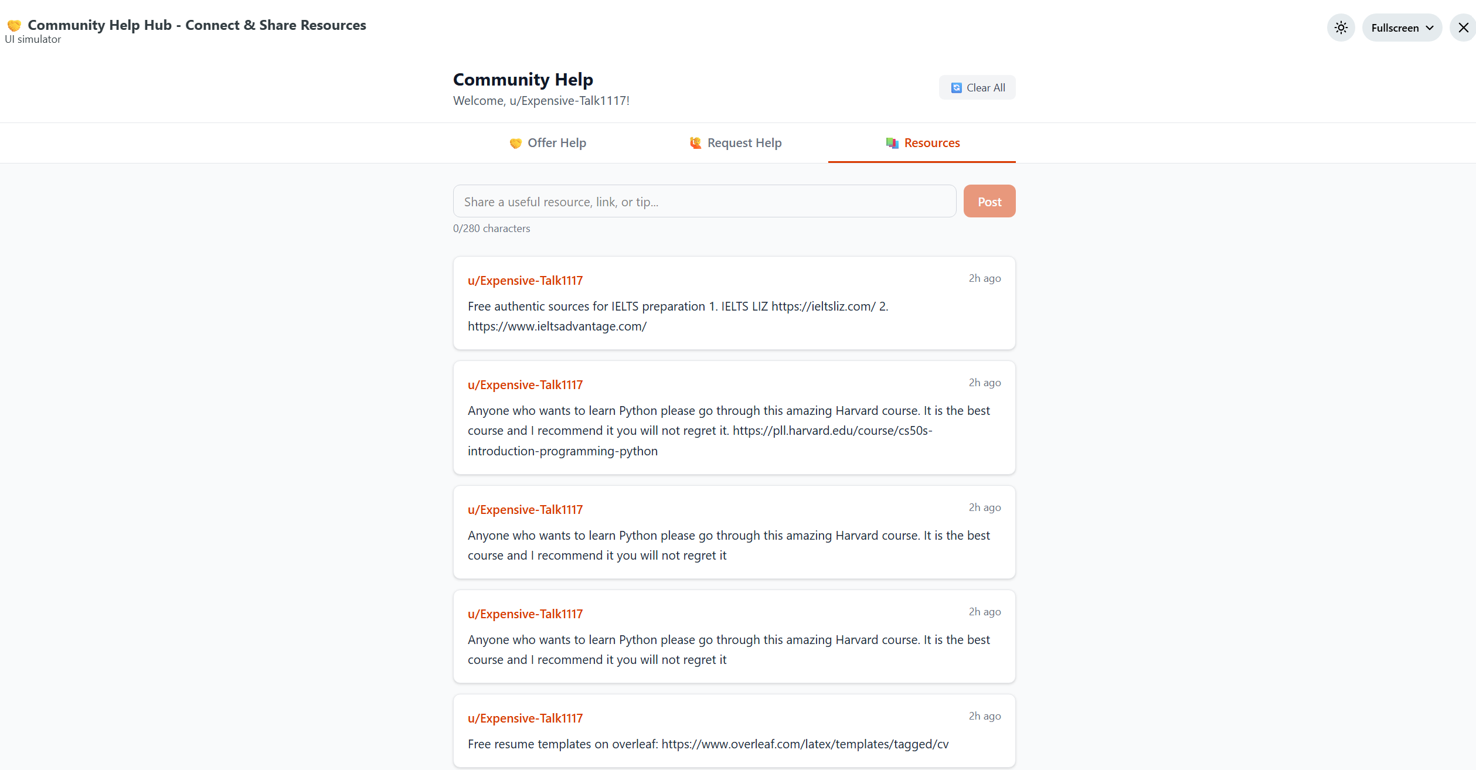Click username on overleaf resume post
The image size is (1476, 770).
(x=525, y=718)
